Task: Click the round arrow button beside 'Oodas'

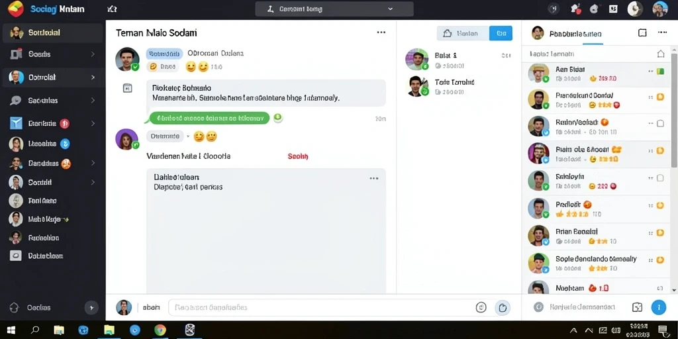Action: click(x=91, y=308)
